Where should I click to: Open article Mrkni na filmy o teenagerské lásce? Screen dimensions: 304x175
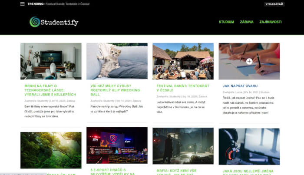pyautogui.click(x=50, y=90)
